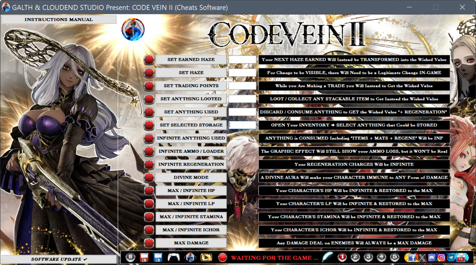Viewport: 476px width, 265px height.
Task: Click the pause icon in bottom toolbar
Action: pyautogui.click(x=131, y=257)
